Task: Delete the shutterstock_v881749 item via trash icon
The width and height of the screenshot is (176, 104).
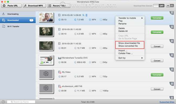Action: point(172,84)
